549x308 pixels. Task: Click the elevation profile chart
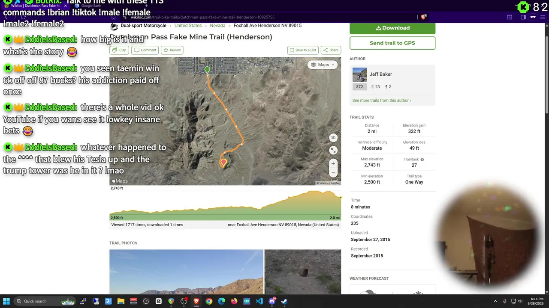tap(225, 205)
